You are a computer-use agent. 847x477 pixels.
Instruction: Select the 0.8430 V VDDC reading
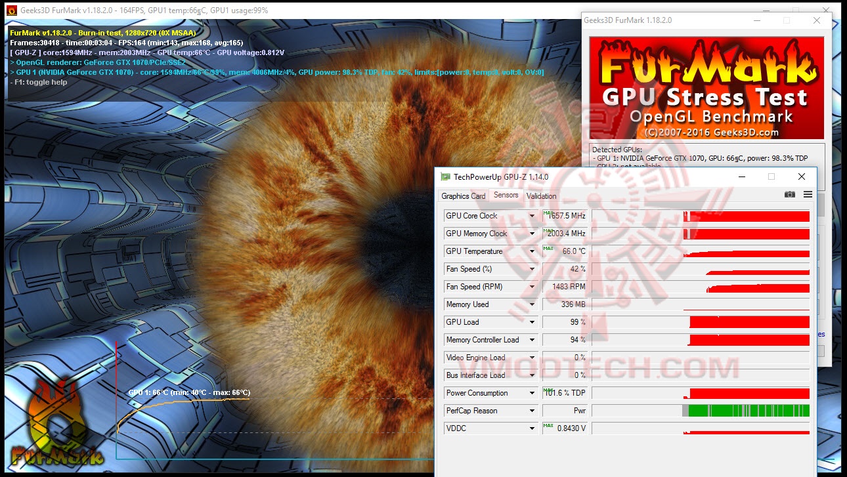click(565, 428)
